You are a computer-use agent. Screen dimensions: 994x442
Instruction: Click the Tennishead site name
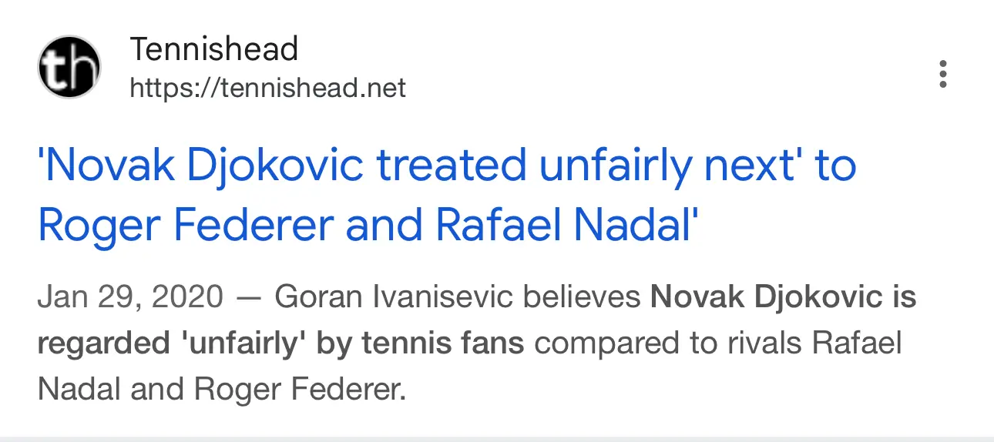coord(213,50)
